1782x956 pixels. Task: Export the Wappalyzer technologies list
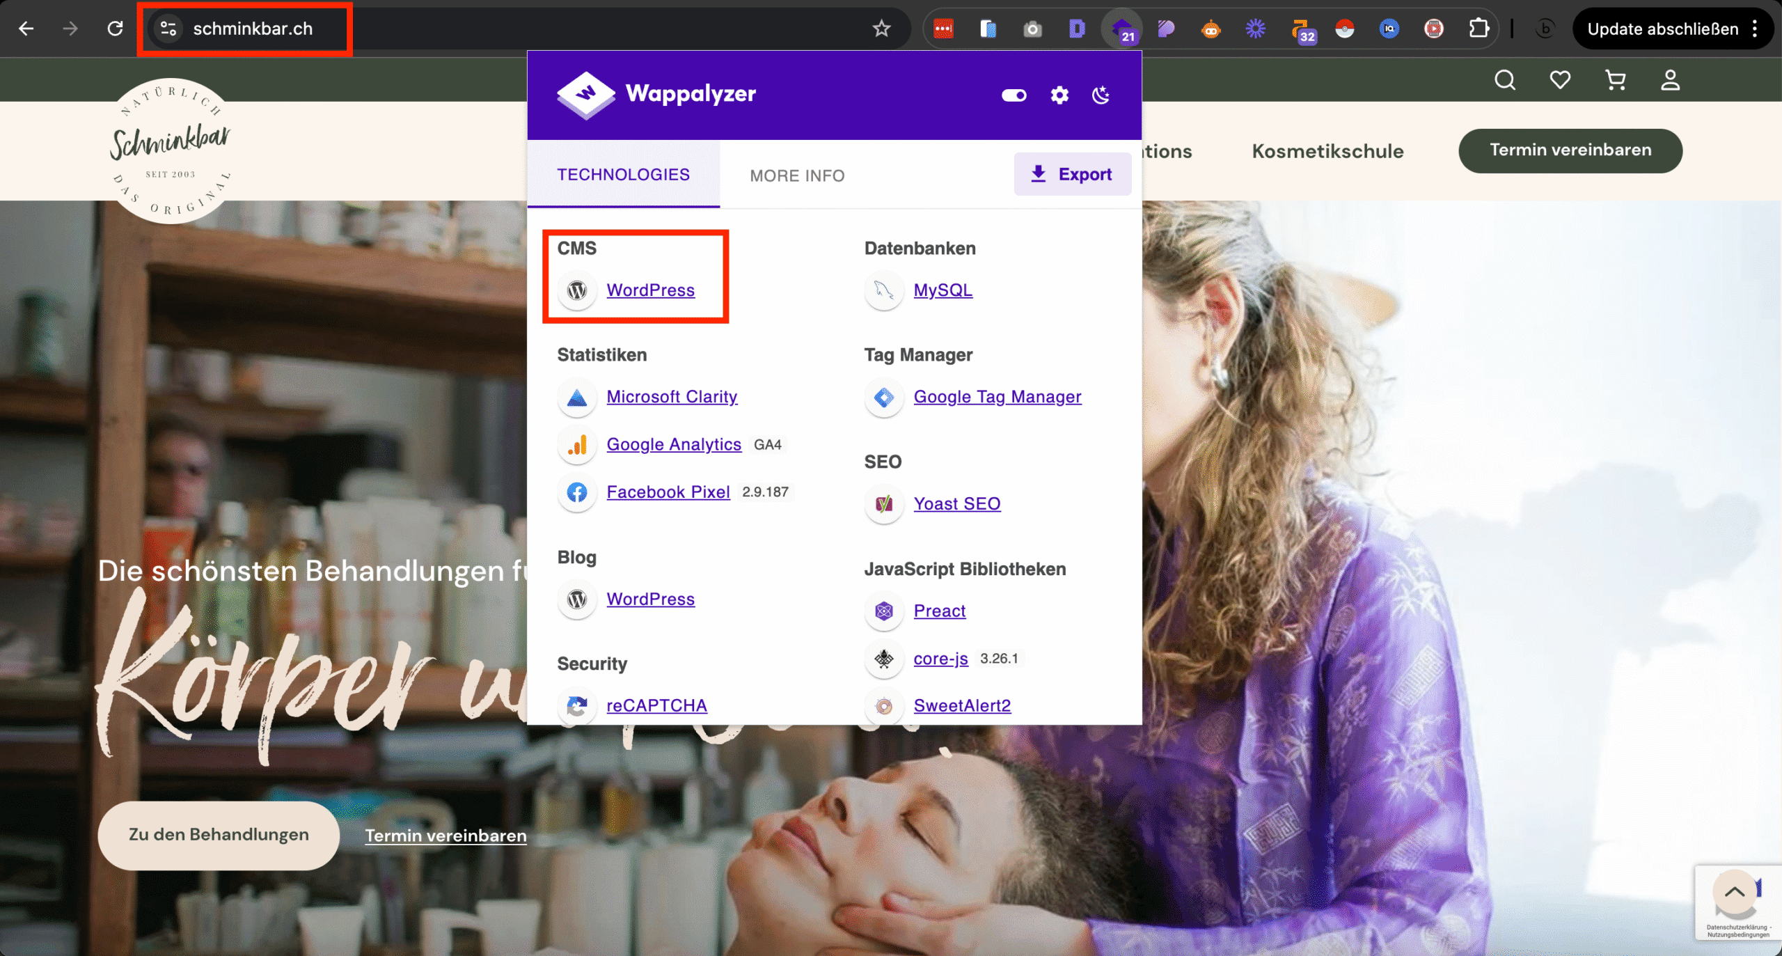point(1072,174)
